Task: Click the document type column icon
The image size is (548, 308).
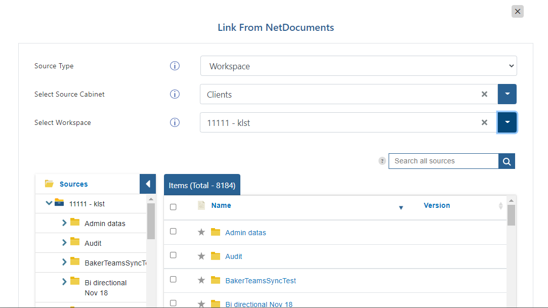Action: (201, 205)
